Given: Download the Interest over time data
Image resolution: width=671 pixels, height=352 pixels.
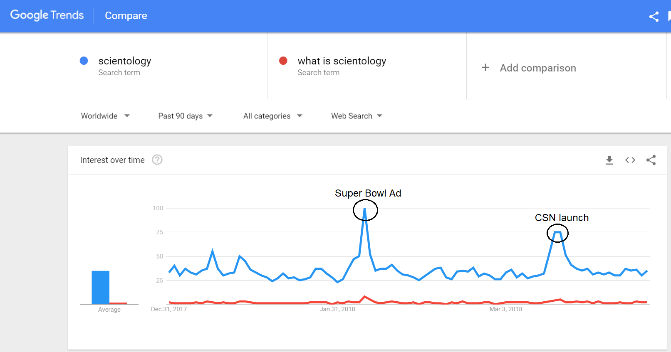Looking at the screenshot, I should (609, 160).
